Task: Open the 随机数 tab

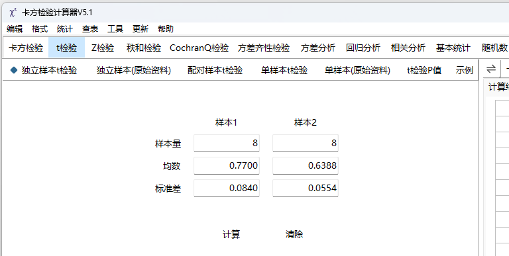Action: pos(494,48)
